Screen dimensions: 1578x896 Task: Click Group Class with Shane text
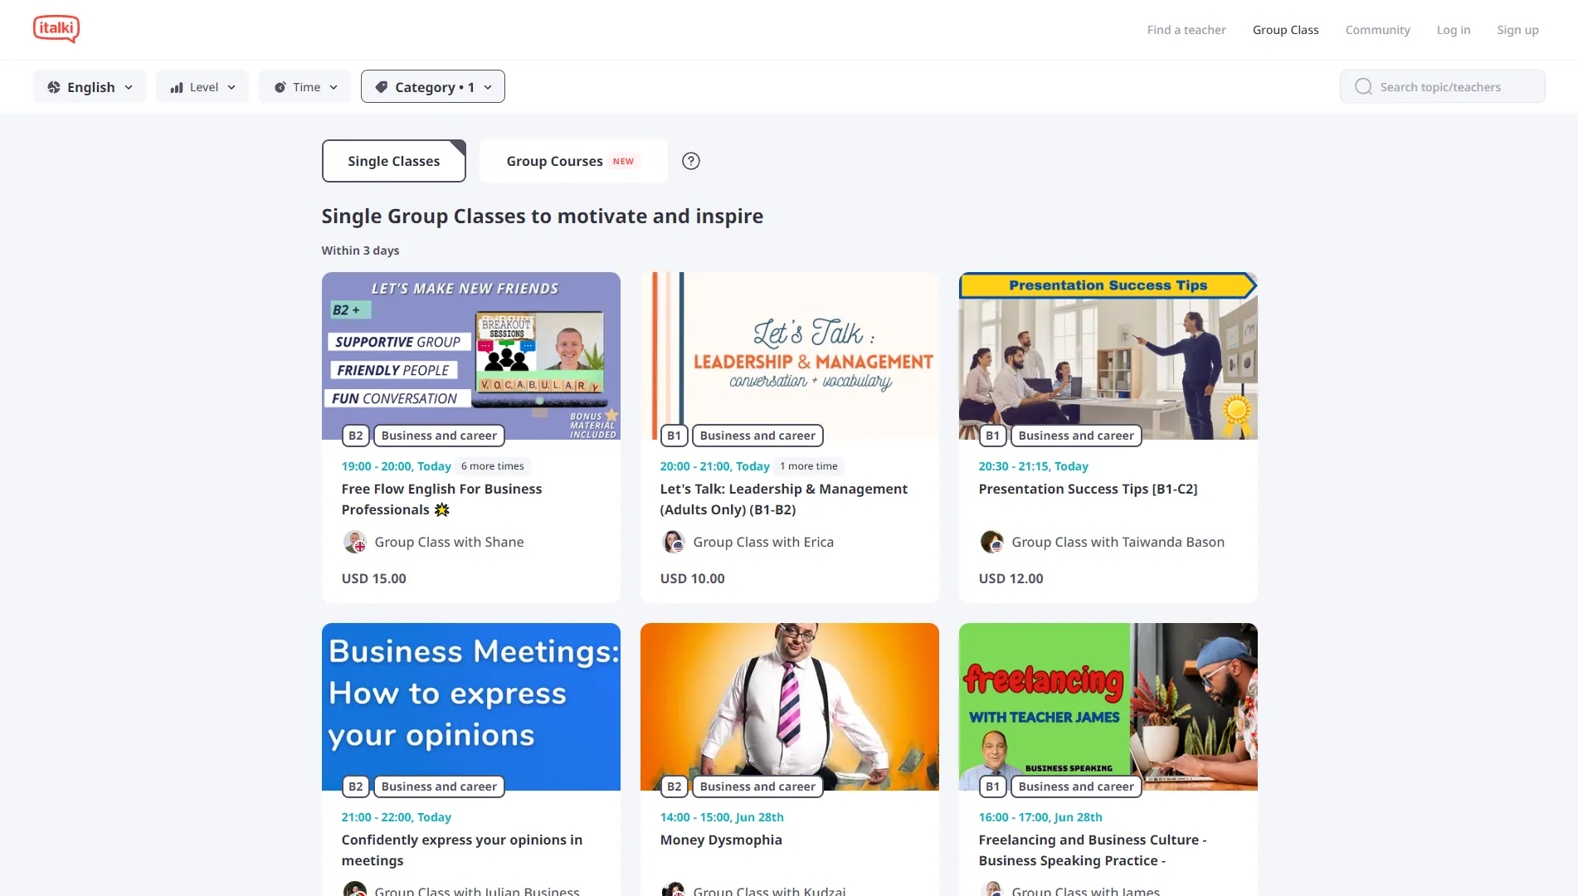click(450, 542)
